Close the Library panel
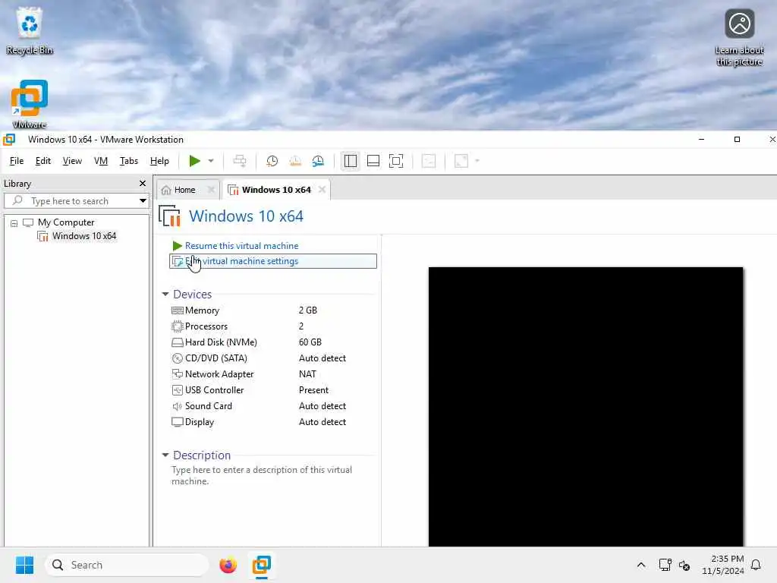Image resolution: width=777 pixels, height=583 pixels. tap(143, 184)
